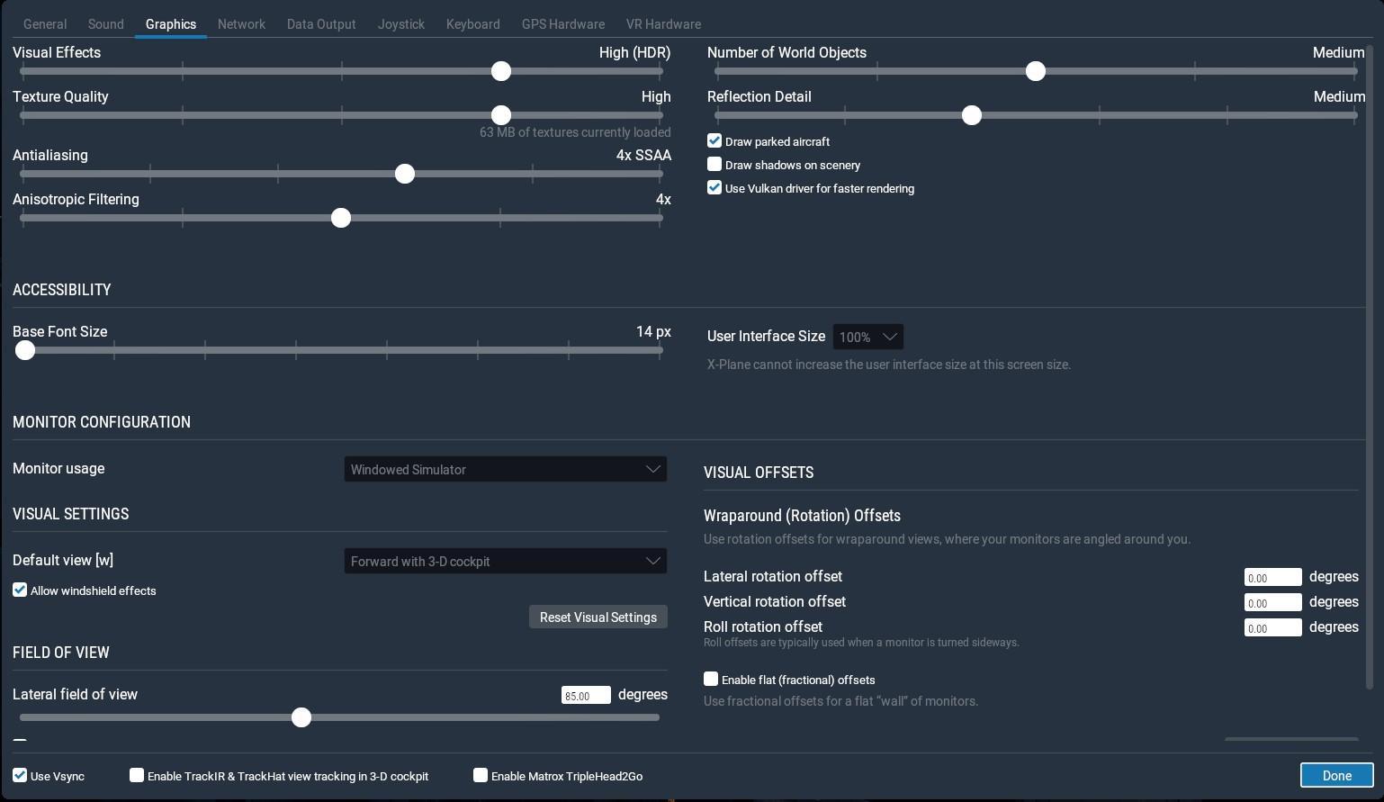1384x802 pixels.
Task: Expand the Default view dropdown
Action: 506,561
